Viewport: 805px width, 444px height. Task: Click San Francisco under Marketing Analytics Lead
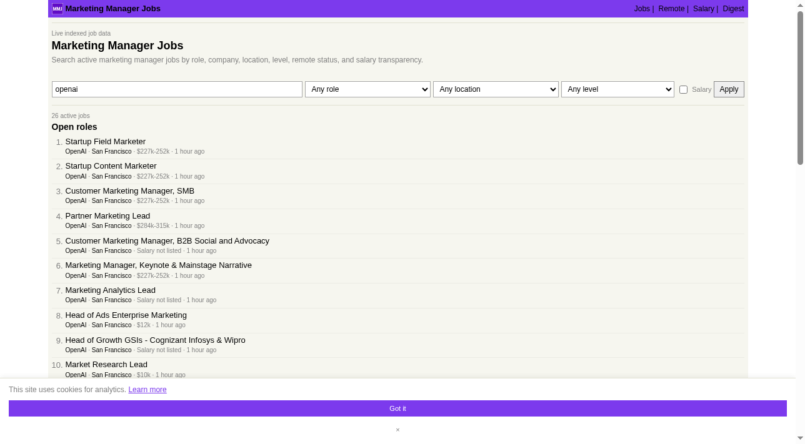pyautogui.click(x=111, y=300)
